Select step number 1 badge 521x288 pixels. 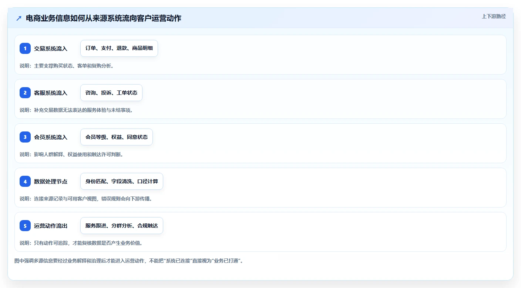tap(25, 48)
